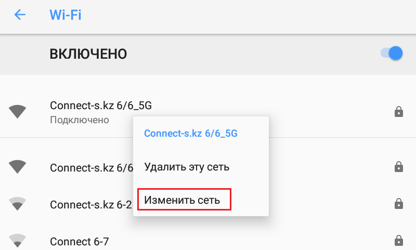Open the Connect-s.kz 6/6_5G connected network
Viewport: 416px width, 250px height.
click(x=208, y=112)
